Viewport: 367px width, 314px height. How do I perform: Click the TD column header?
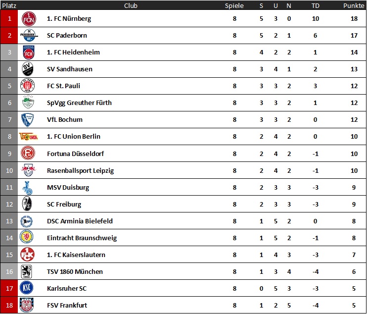point(315,5)
